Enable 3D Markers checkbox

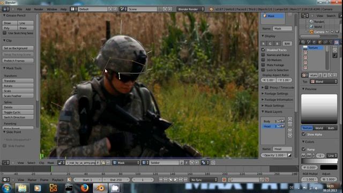263,60
